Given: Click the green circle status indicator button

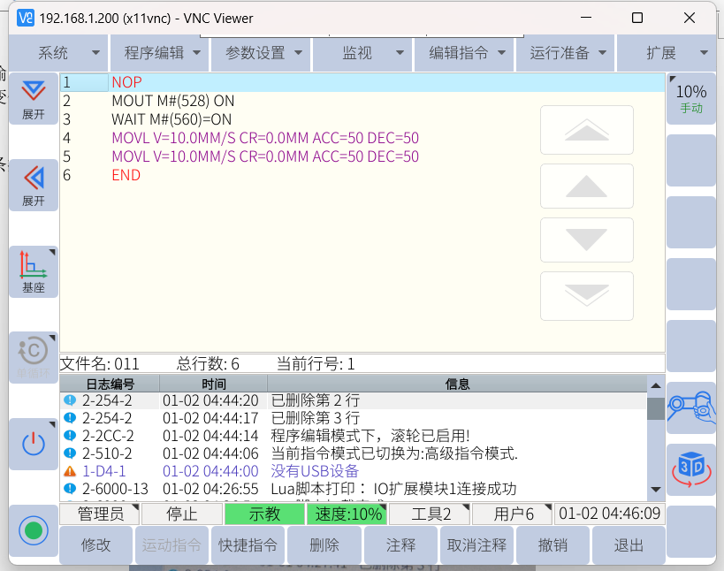Looking at the screenshot, I should click(34, 531).
